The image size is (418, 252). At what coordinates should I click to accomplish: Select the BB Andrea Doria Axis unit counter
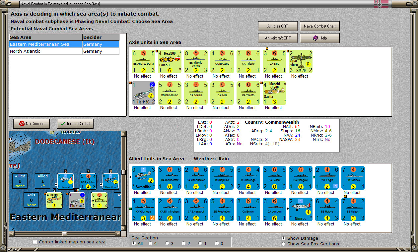pos(143,61)
